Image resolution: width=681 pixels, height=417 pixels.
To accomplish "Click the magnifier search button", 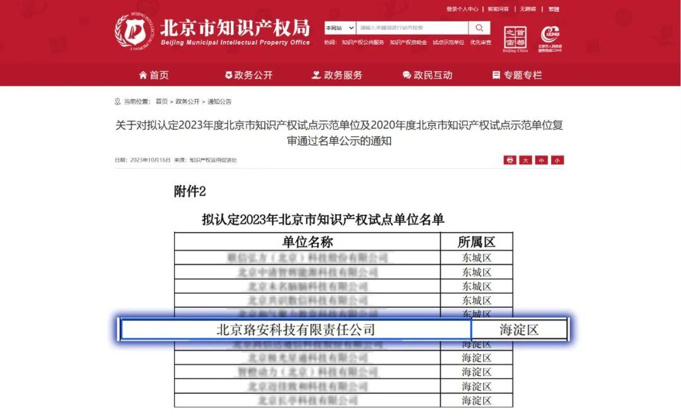I will click(x=479, y=28).
